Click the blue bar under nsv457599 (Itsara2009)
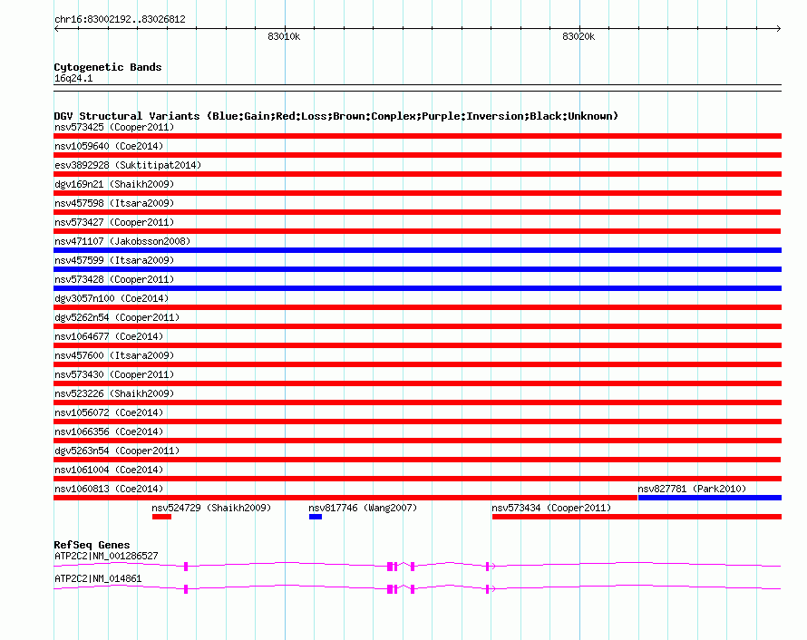This screenshot has width=807, height=640. [417, 269]
